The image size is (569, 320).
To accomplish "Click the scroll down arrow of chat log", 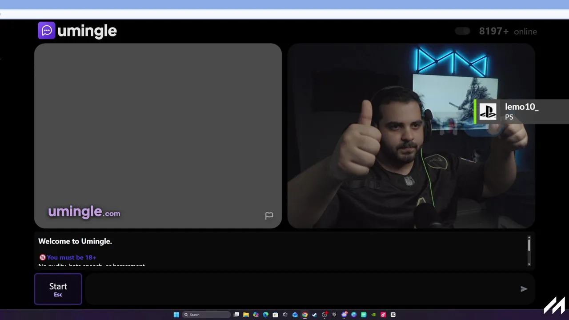I will point(529,264).
